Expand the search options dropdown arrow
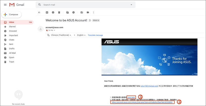 [131, 5]
